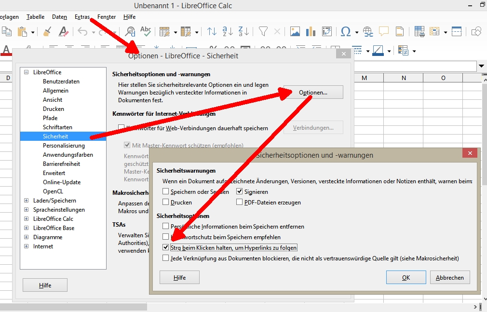Select Anwendungsfarben in options tree

point(68,155)
